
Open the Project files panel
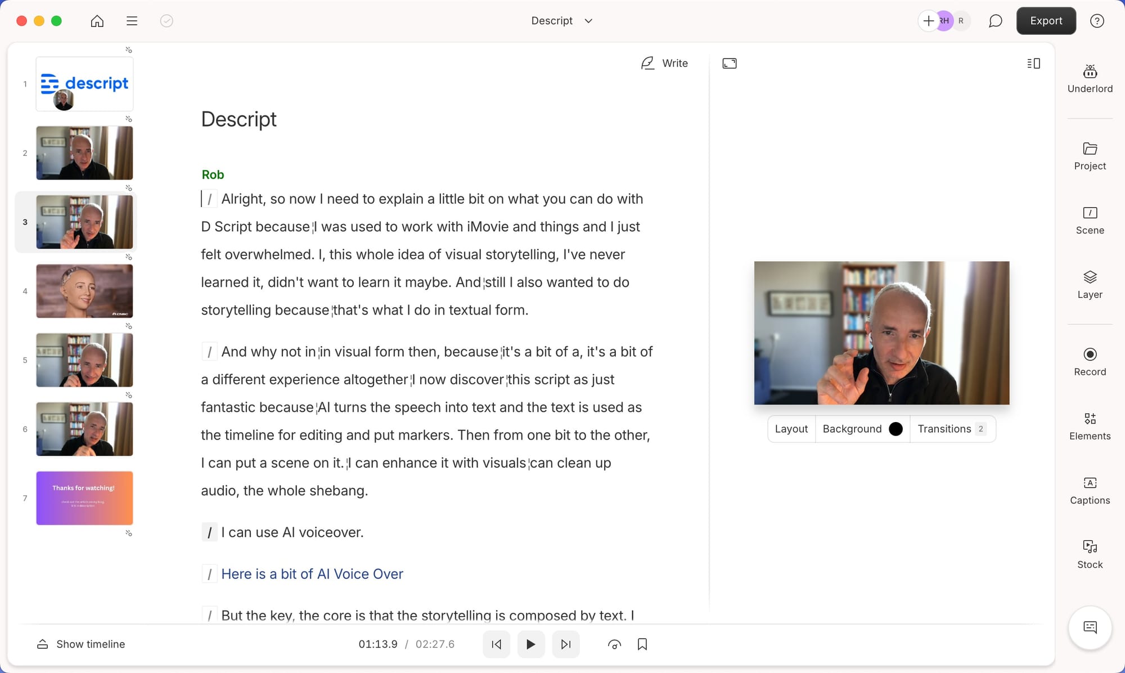[1090, 156]
